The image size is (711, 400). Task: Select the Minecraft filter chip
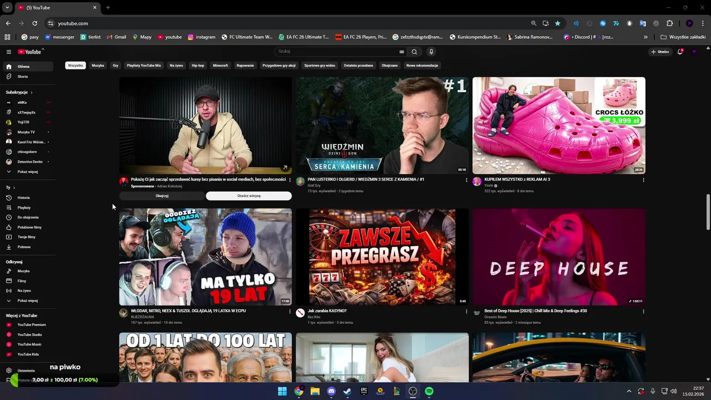point(221,66)
